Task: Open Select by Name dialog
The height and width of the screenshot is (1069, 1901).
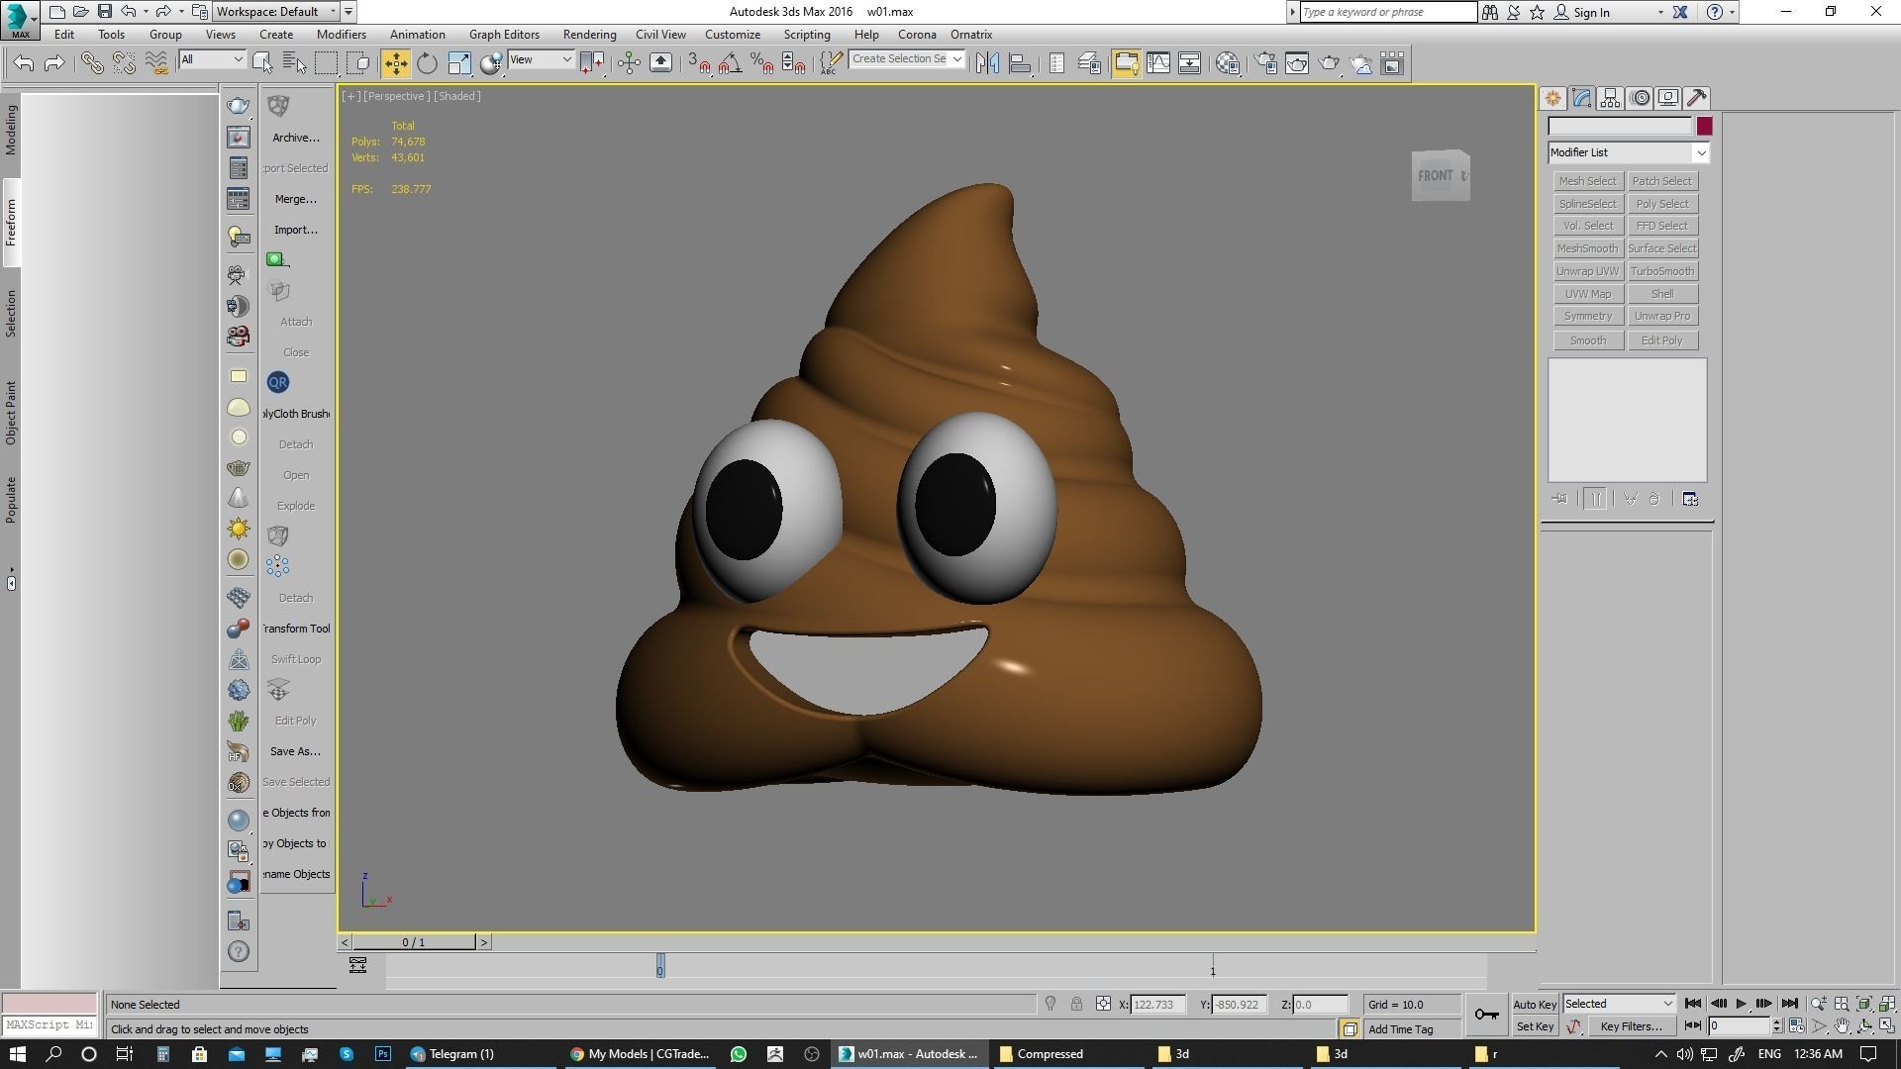Action: coord(294,63)
